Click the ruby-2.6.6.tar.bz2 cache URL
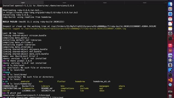 pos(42,13)
